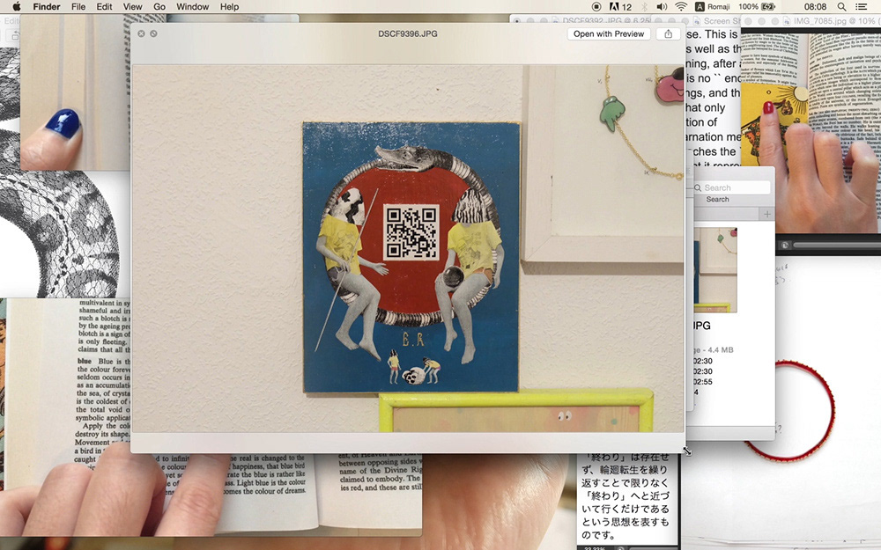Click the document icon next to IMG_7085.jpg title
The height and width of the screenshot is (550, 881).
[786, 21]
